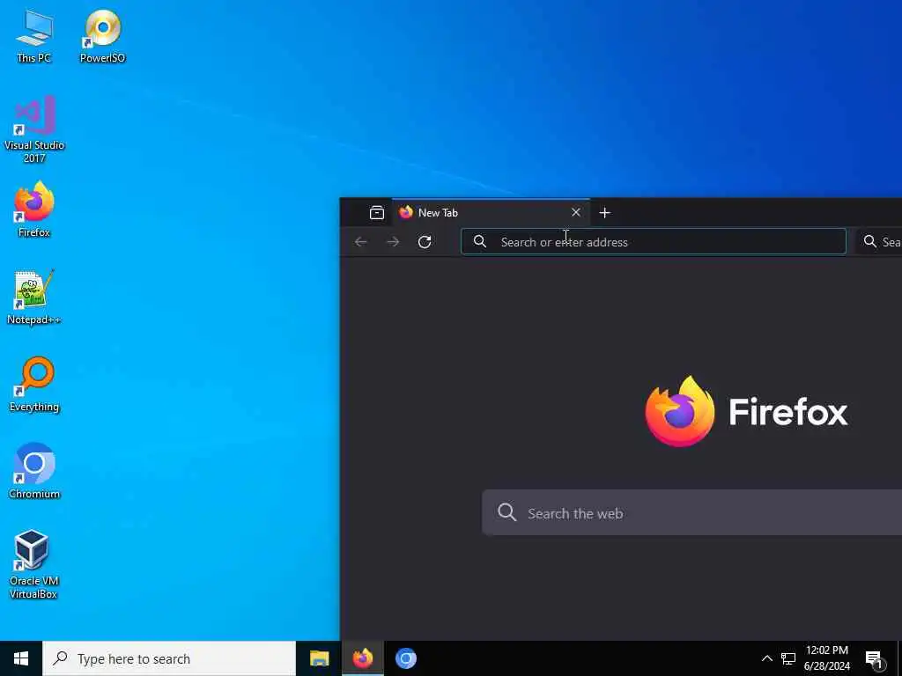Select Visual Studio 2017 desktop shortcut
This screenshot has width=902, height=676.
pos(34,129)
